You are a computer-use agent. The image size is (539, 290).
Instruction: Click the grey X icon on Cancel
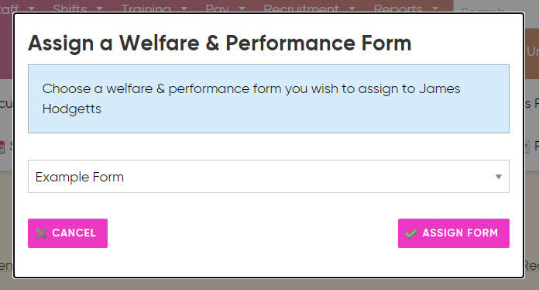[41, 233]
